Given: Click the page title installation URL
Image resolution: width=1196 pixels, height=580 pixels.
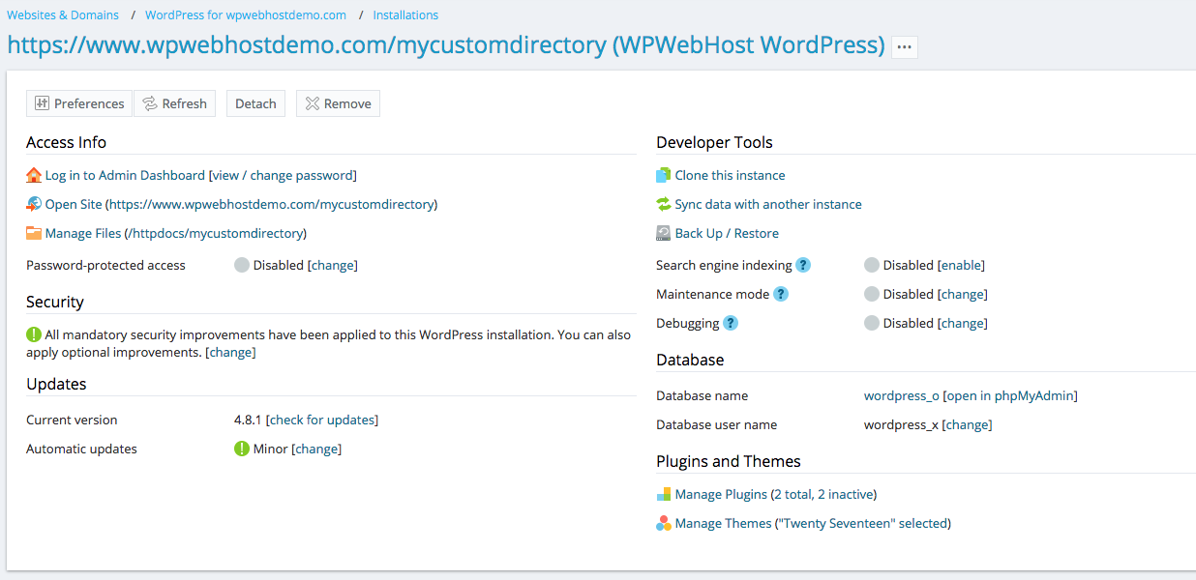Looking at the screenshot, I should [x=446, y=45].
